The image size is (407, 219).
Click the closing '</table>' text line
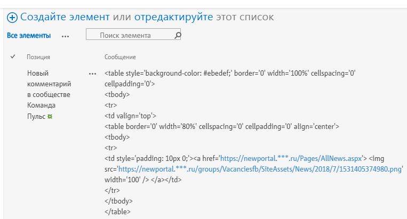117,212
